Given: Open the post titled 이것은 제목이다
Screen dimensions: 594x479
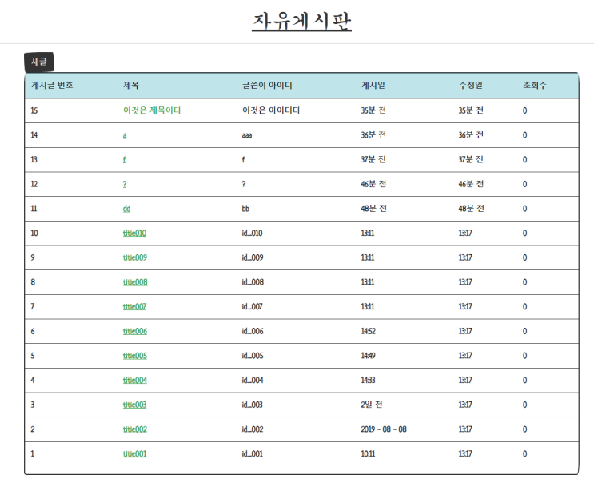Looking at the screenshot, I should tap(152, 110).
